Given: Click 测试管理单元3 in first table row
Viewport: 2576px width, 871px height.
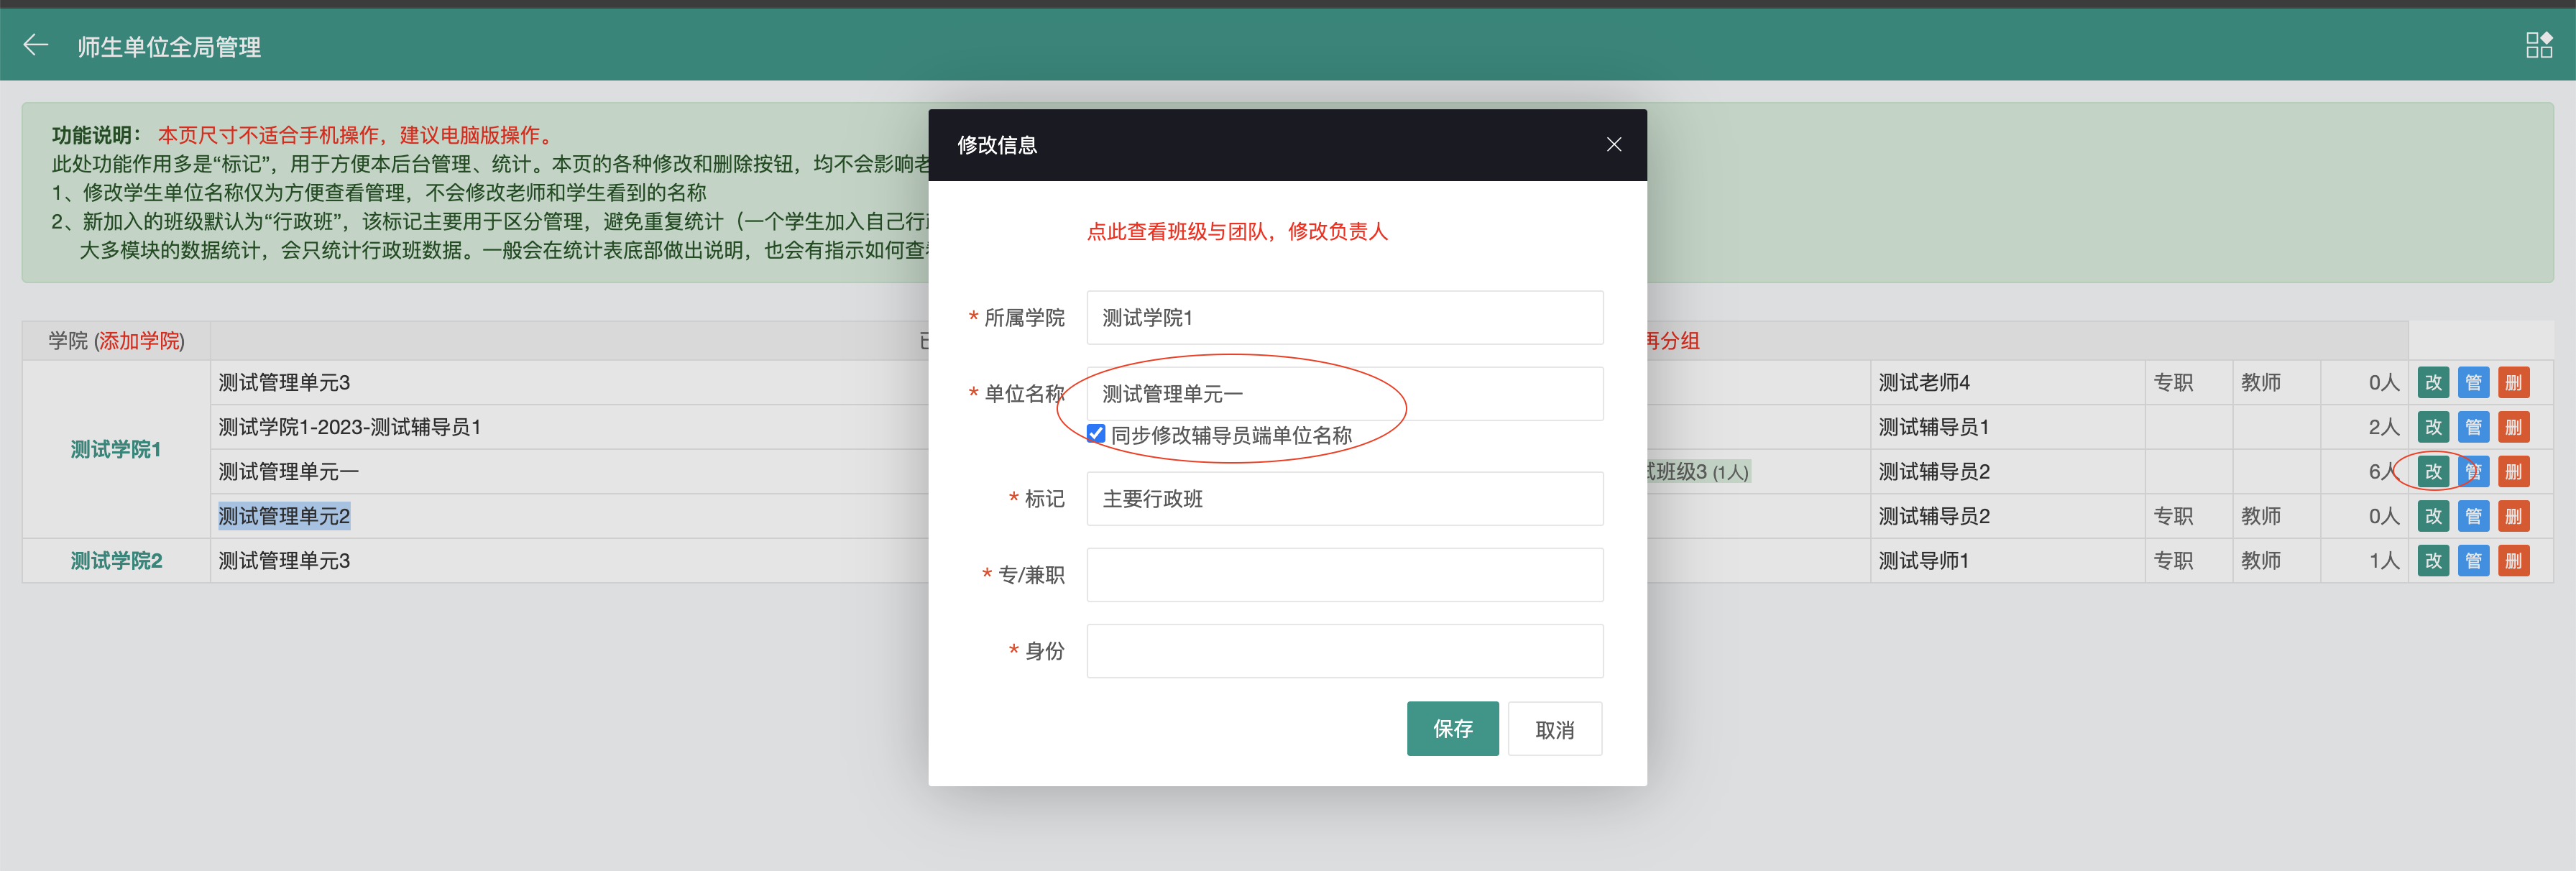Looking at the screenshot, I should click(x=284, y=383).
